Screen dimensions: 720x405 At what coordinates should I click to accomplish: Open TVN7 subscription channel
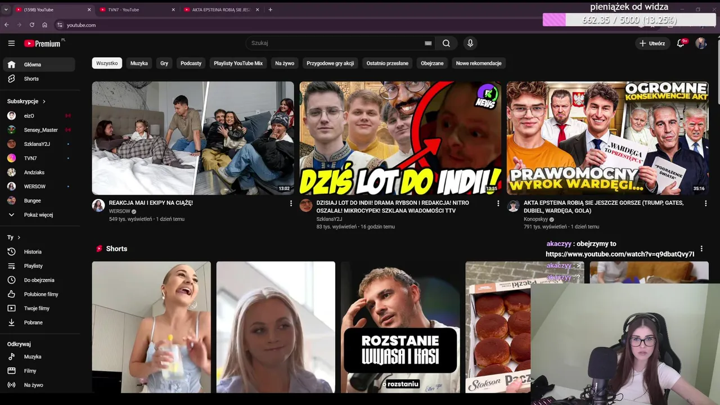(x=38, y=158)
